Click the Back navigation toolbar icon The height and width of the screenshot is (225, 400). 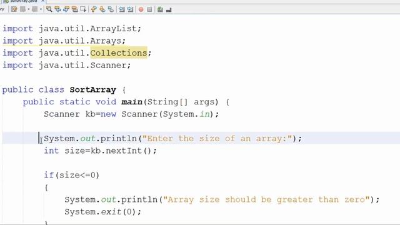pos(23,9)
